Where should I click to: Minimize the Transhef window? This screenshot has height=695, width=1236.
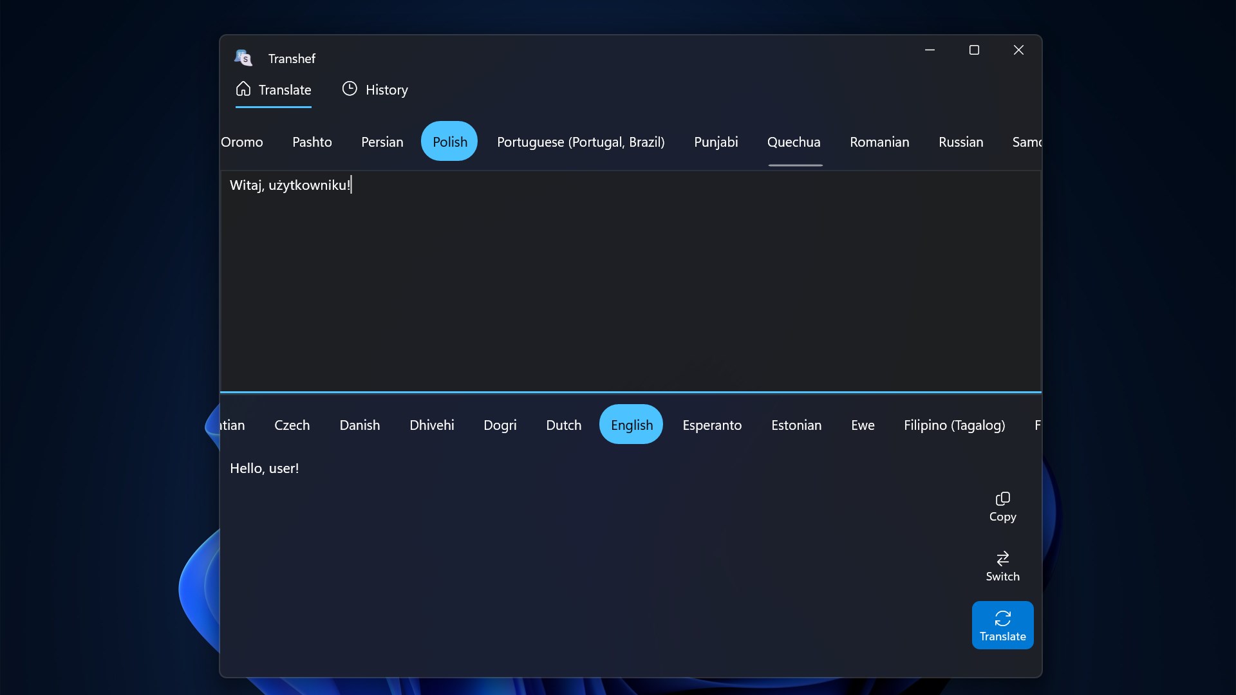(x=930, y=50)
